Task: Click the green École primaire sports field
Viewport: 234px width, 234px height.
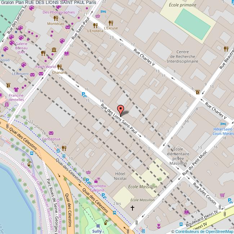Action: (x=192, y=22)
